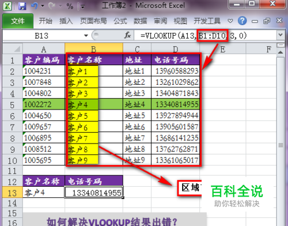
Task: Open the undo history dropdown arrow
Action: click(43, 6)
